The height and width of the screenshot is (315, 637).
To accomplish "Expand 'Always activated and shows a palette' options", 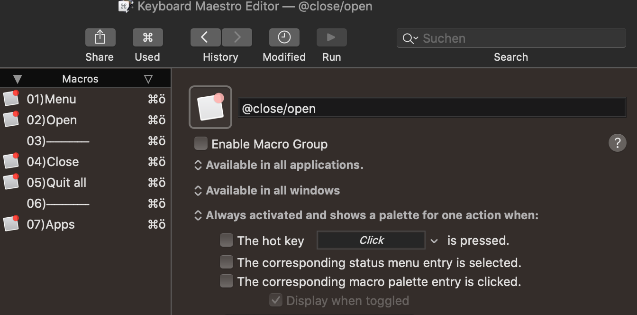I will [366, 215].
